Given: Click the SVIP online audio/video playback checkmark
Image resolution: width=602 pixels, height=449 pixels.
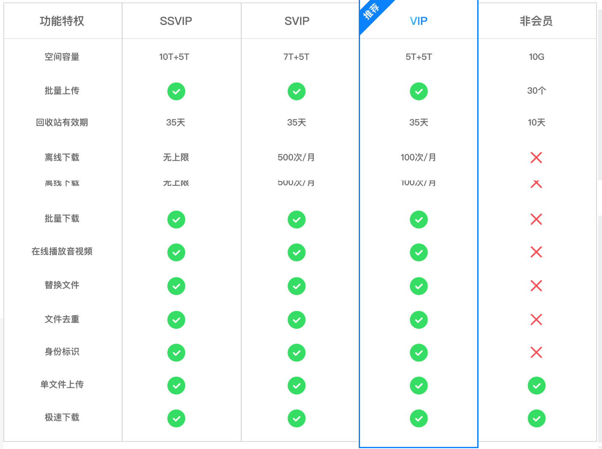Looking at the screenshot, I should click(296, 253).
